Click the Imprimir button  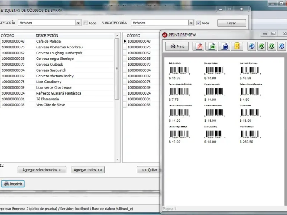point(13,184)
